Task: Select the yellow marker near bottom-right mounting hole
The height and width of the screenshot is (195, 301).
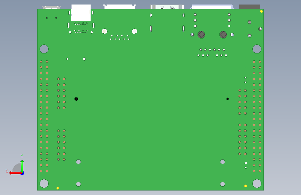Action: (245, 186)
